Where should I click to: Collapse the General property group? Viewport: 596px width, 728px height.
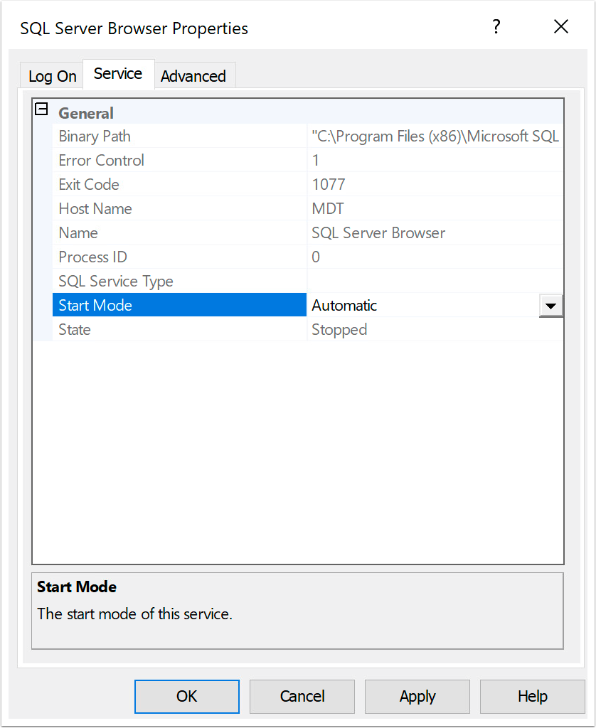[41, 109]
